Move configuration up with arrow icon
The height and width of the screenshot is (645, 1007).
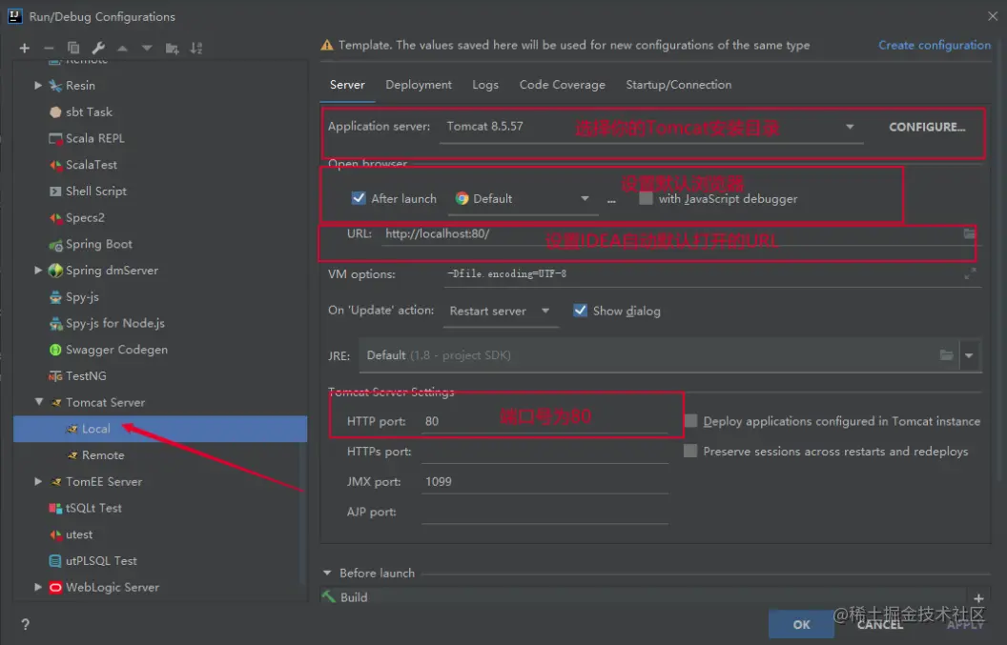(x=122, y=49)
